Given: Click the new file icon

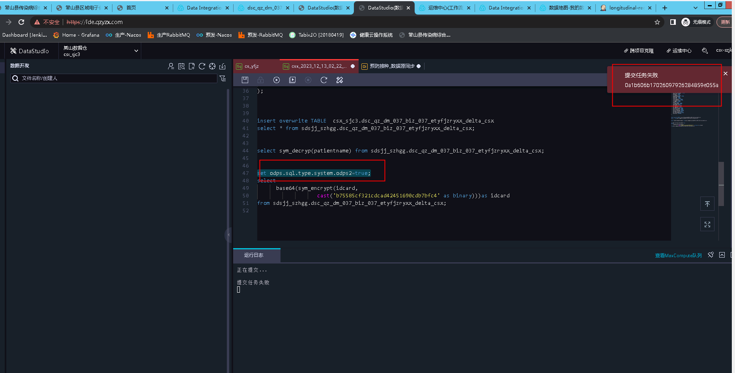Looking at the screenshot, I should [x=192, y=66].
